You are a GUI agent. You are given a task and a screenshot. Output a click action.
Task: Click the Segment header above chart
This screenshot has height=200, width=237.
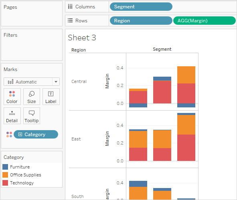tap(162, 49)
